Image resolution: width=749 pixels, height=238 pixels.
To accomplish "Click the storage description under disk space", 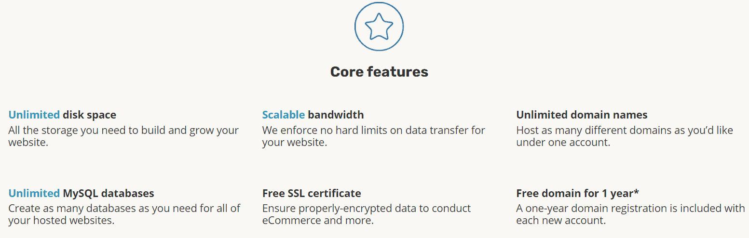I will [123, 136].
